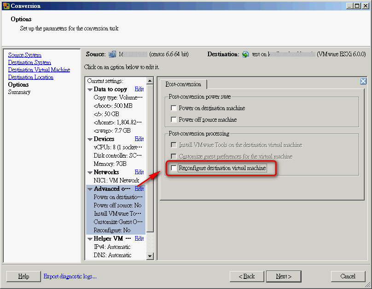
Task: Go to Destination Location step
Action: 30,77
